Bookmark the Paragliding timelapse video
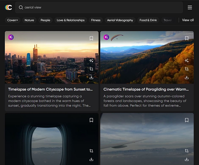Viewport: 199px width, 165px height. (187, 38)
